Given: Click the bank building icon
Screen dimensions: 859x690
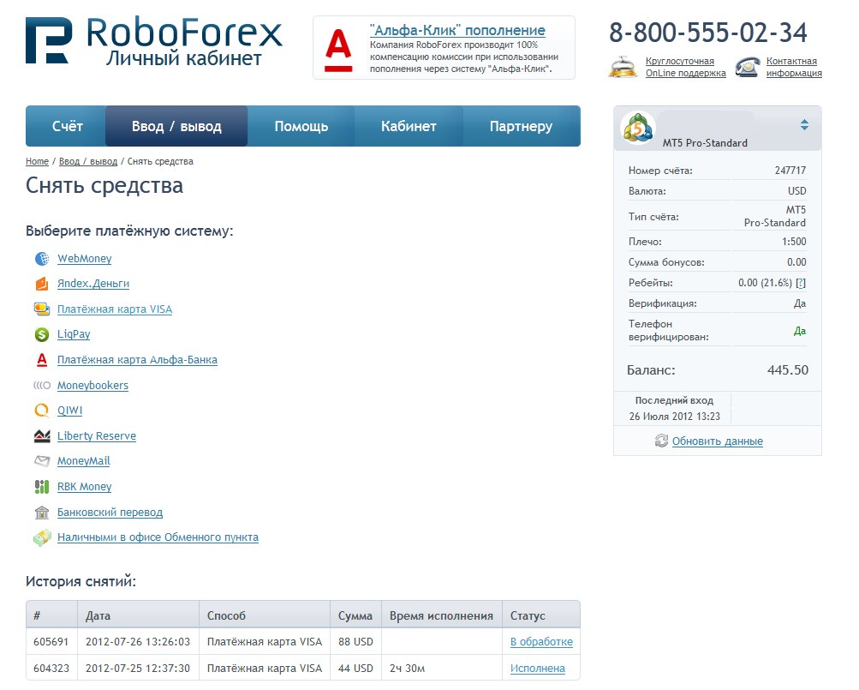Looking at the screenshot, I should (x=42, y=513).
